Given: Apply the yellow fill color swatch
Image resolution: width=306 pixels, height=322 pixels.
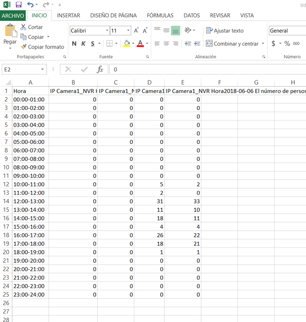Looking at the screenshot, I should tap(127, 44).
